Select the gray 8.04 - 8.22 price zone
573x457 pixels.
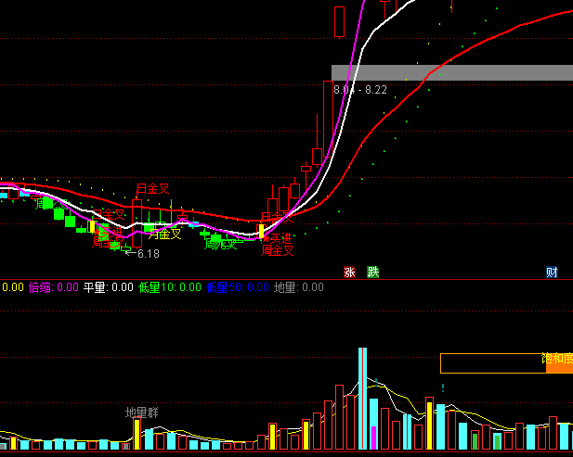pyautogui.click(x=451, y=72)
